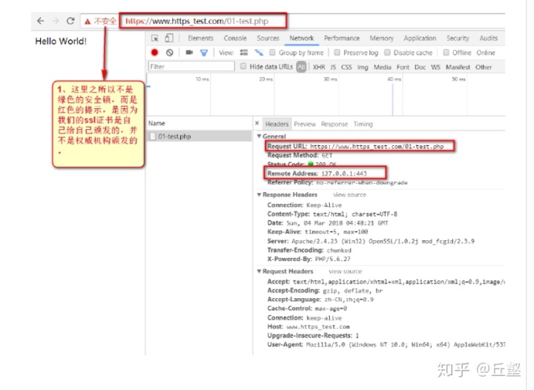534x390 pixels.
Task: Click the X-Powered-By PHP/5.6.27 header
Action: click(309, 259)
